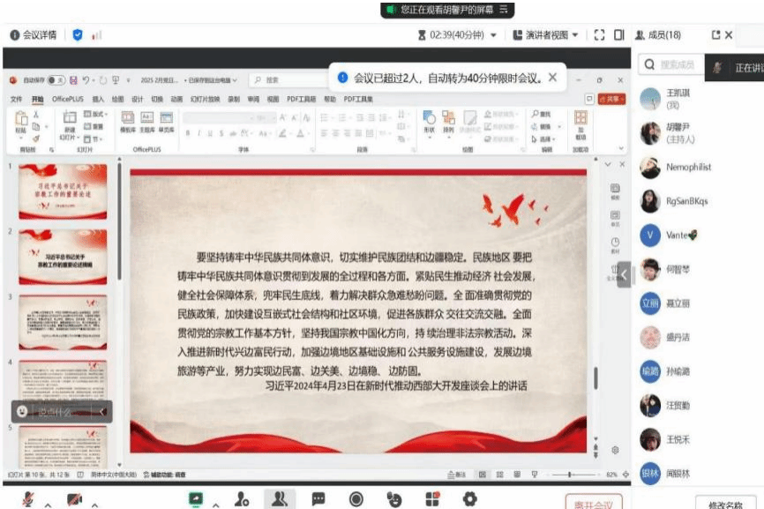This screenshot has width=764, height=509.
Task: Click the share screen icon
Action: coord(195,499)
